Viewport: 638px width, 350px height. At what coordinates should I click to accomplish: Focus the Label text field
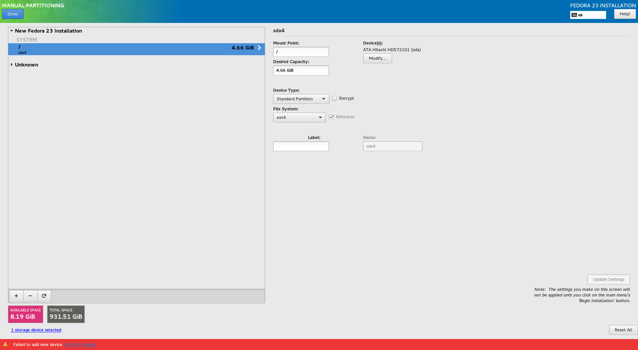click(301, 146)
